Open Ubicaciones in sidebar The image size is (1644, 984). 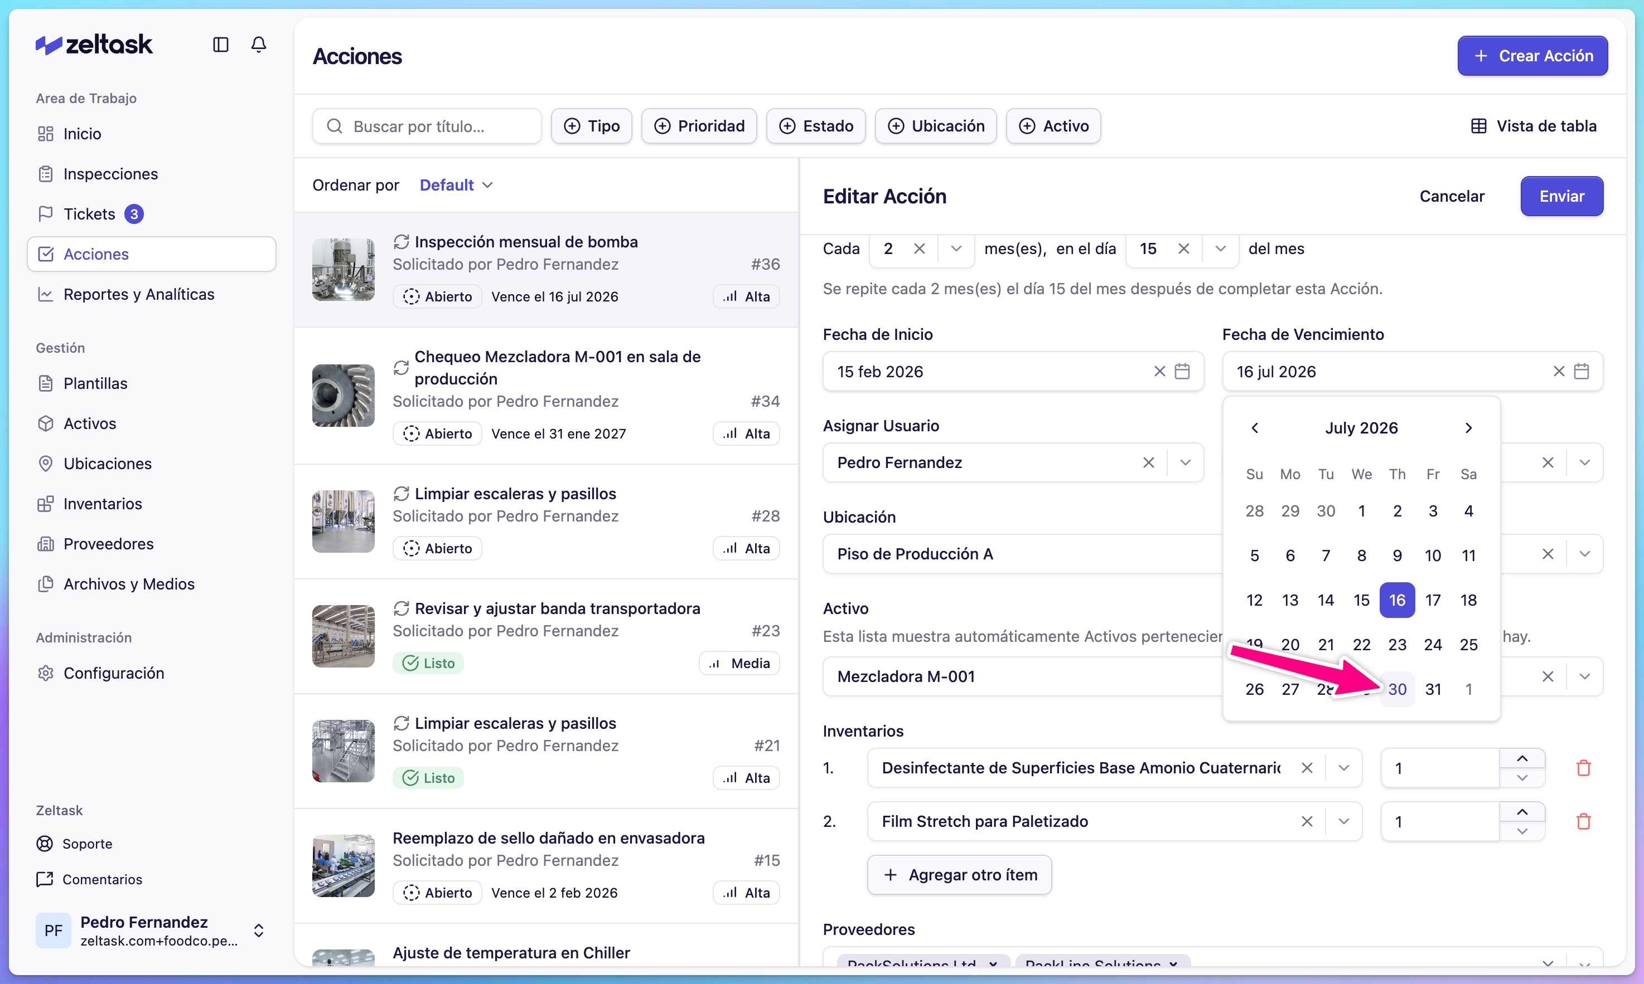click(152, 464)
